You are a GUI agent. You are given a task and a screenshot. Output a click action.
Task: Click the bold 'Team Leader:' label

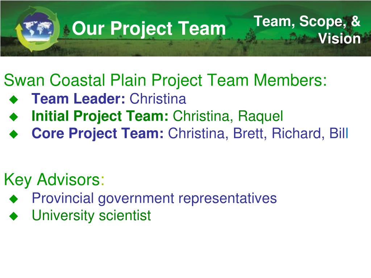pyautogui.click(x=78, y=98)
